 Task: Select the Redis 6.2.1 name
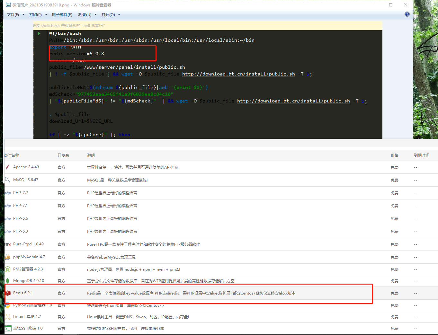(x=23, y=293)
